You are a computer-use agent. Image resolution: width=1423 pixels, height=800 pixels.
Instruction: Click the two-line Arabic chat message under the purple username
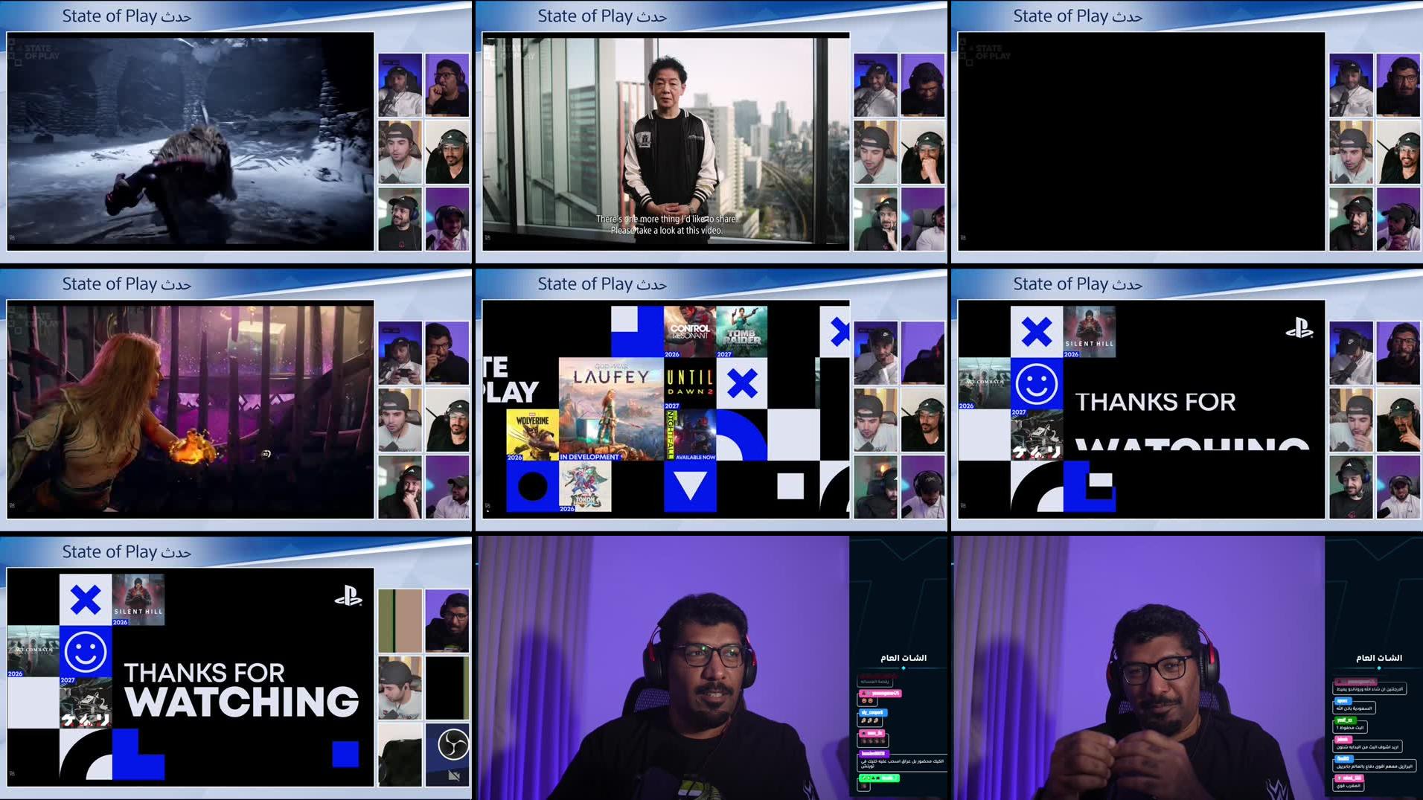(902, 764)
